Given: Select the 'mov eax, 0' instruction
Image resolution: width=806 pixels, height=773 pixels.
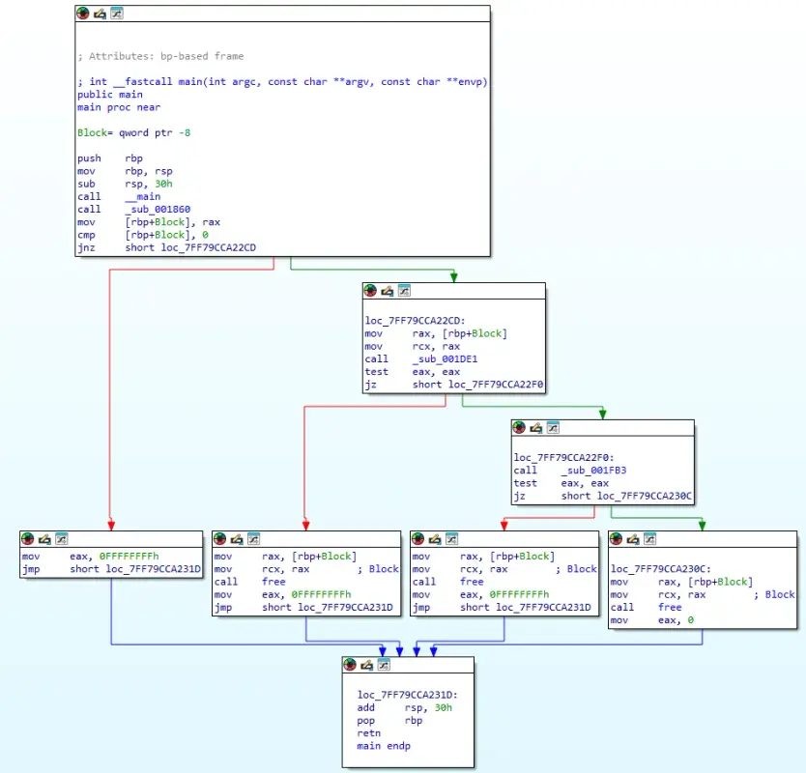Looking at the screenshot, I should pyautogui.click(x=651, y=620).
